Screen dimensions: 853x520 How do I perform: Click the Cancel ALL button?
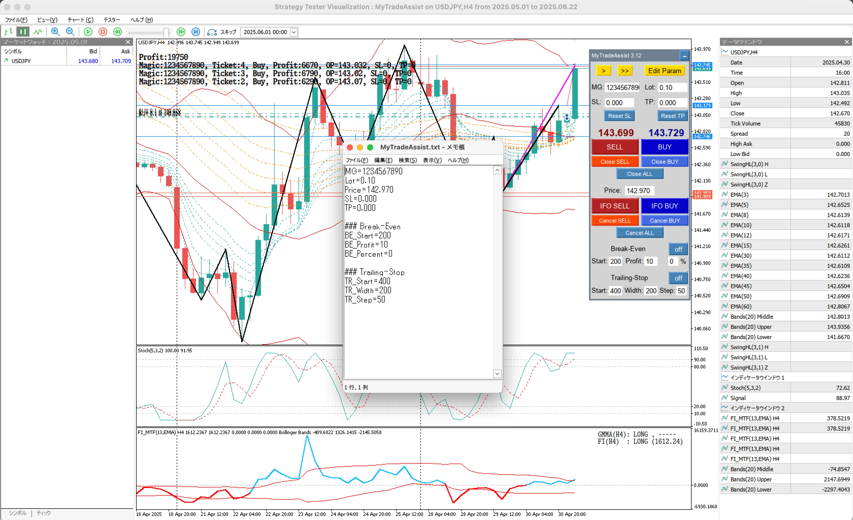[x=640, y=233]
